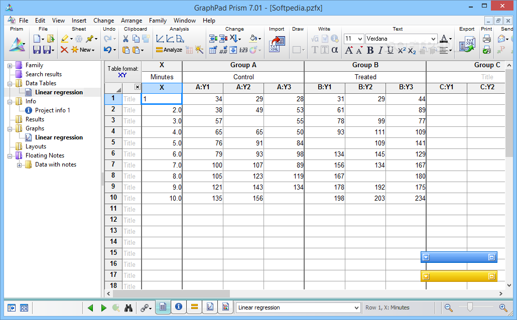This screenshot has height=320, width=517.
Task: Click the Bold text formatting icon
Action: (370, 50)
